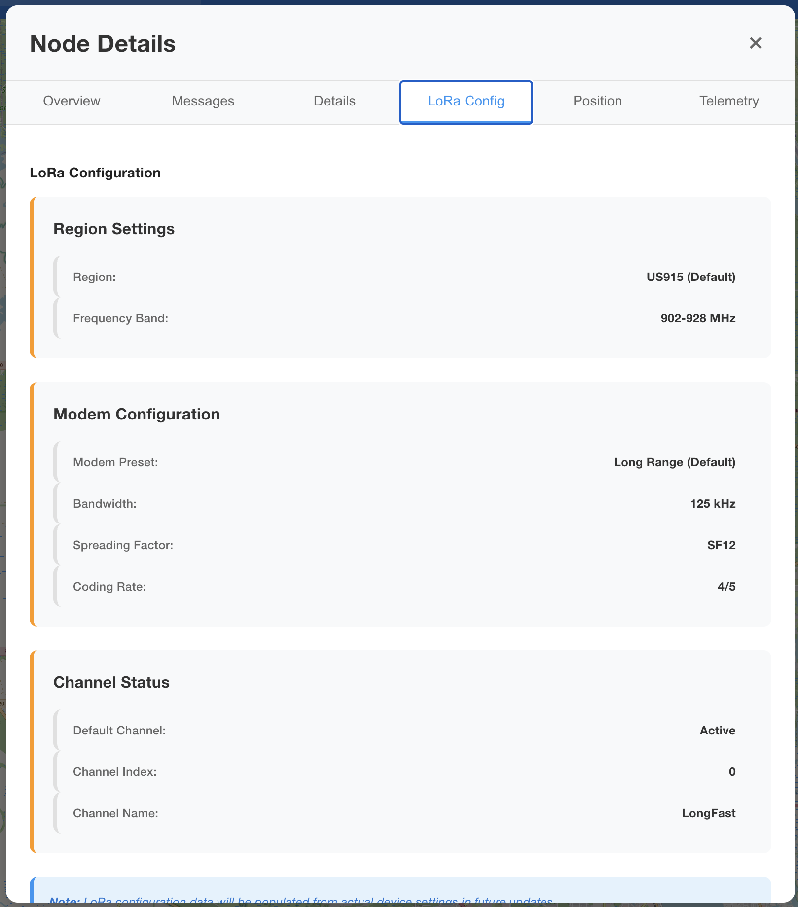Screen dimensions: 798x907
Task: Switch to the Position tab
Action: [x=597, y=101]
